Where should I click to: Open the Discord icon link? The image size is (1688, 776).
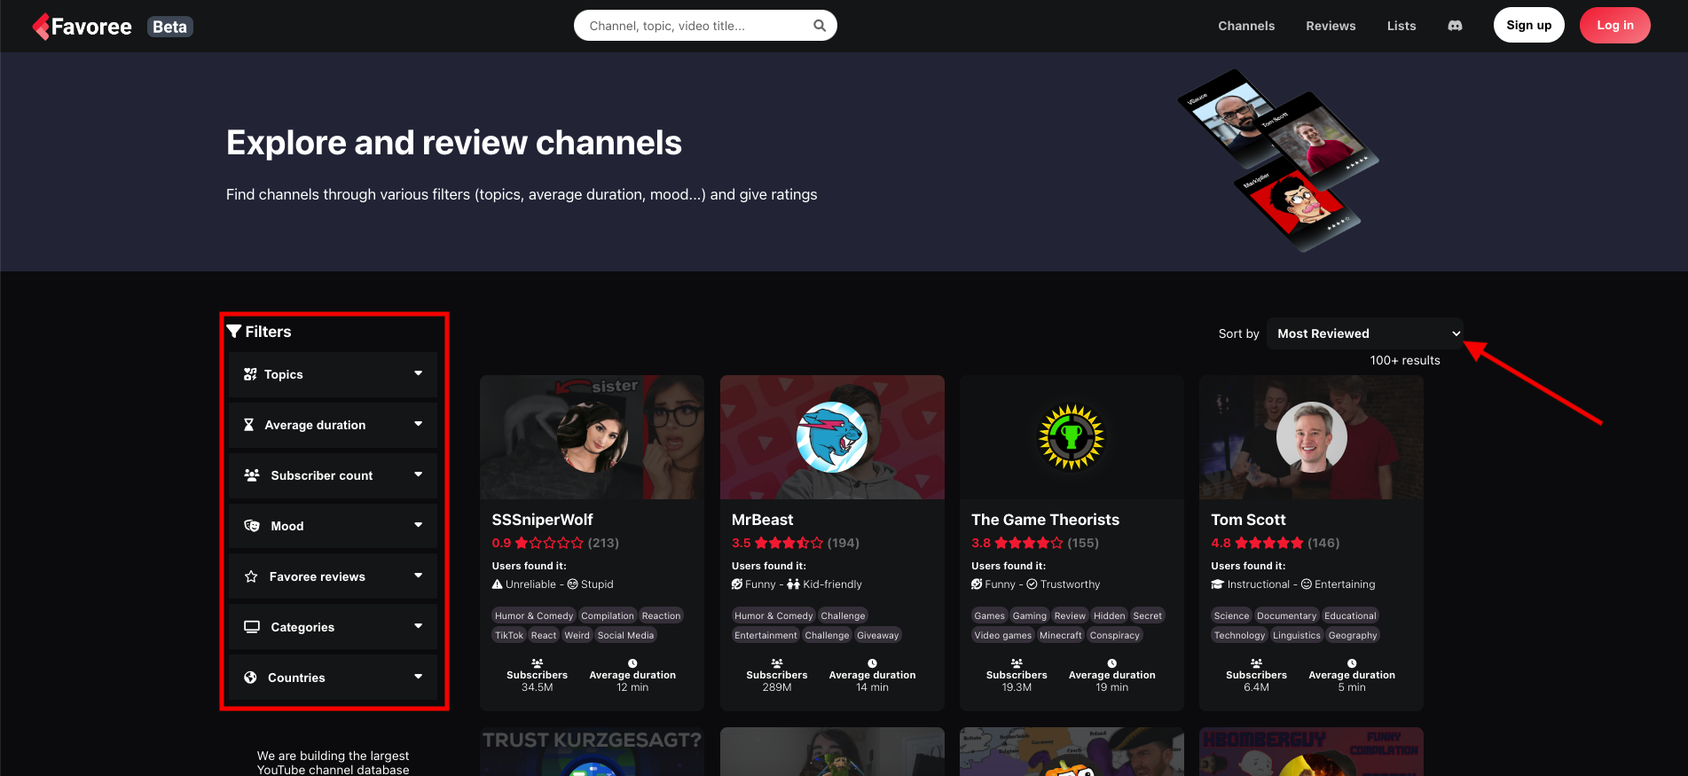click(x=1455, y=26)
